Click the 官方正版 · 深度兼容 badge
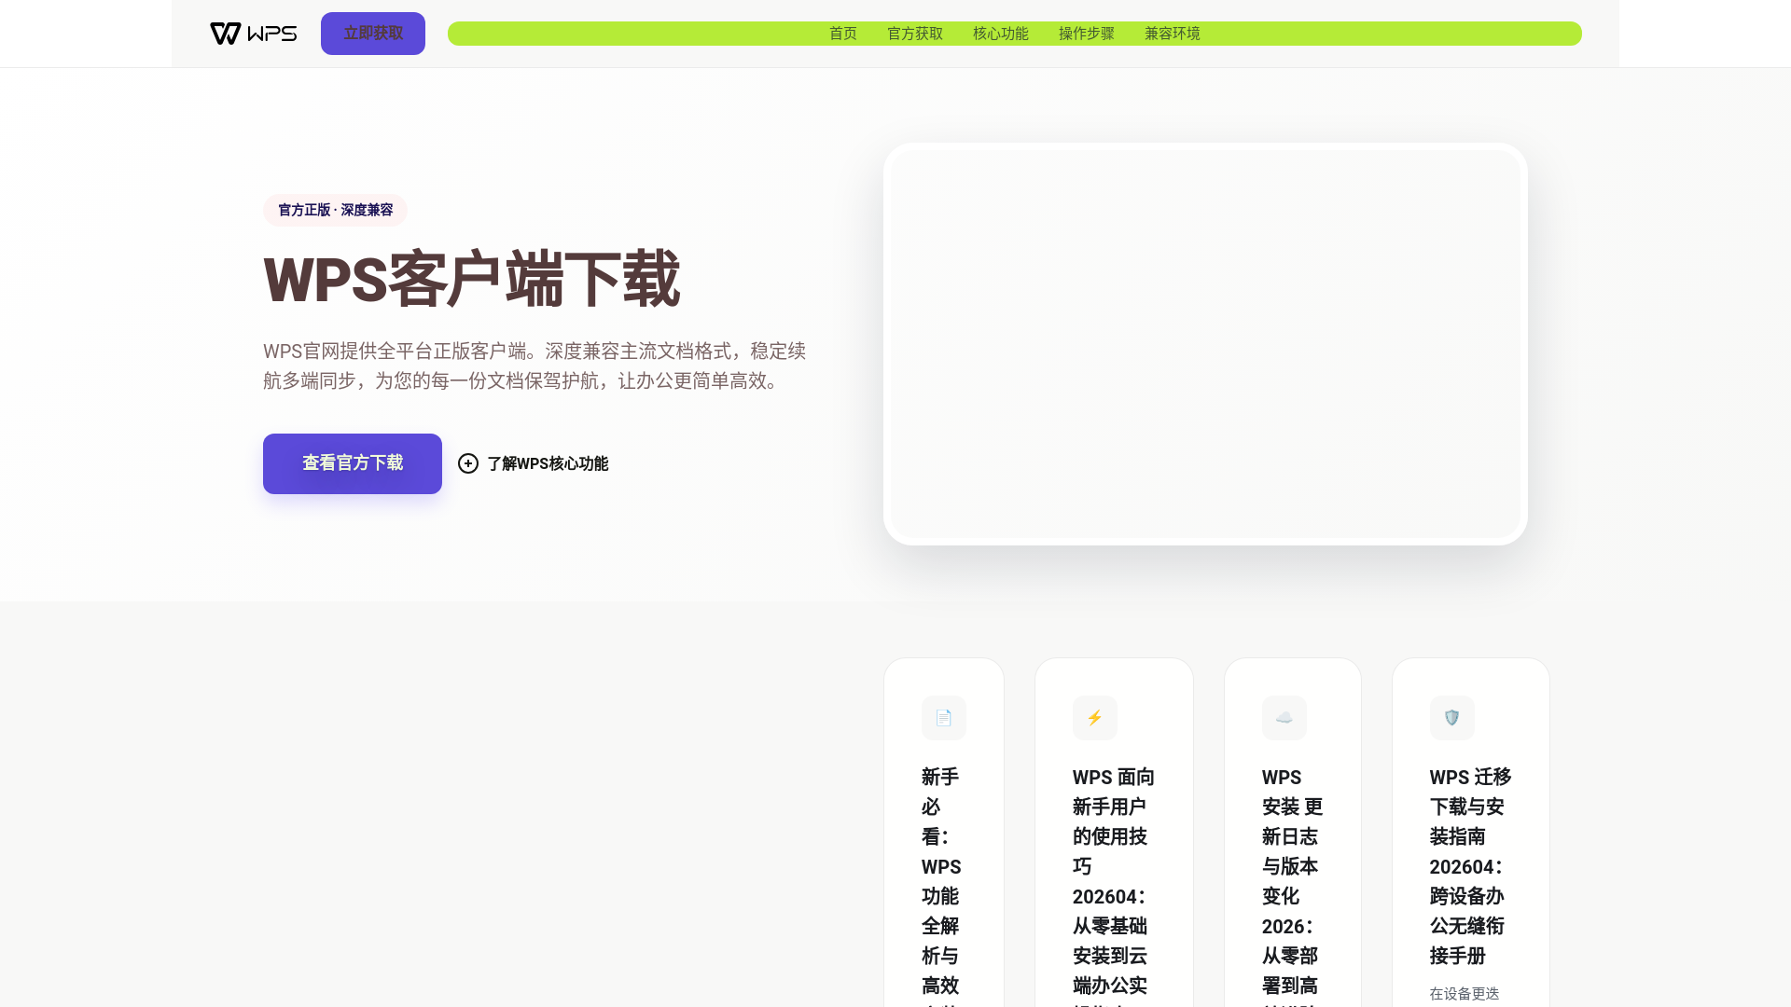Image resolution: width=1791 pixels, height=1007 pixels. pyautogui.click(x=335, y=210)
